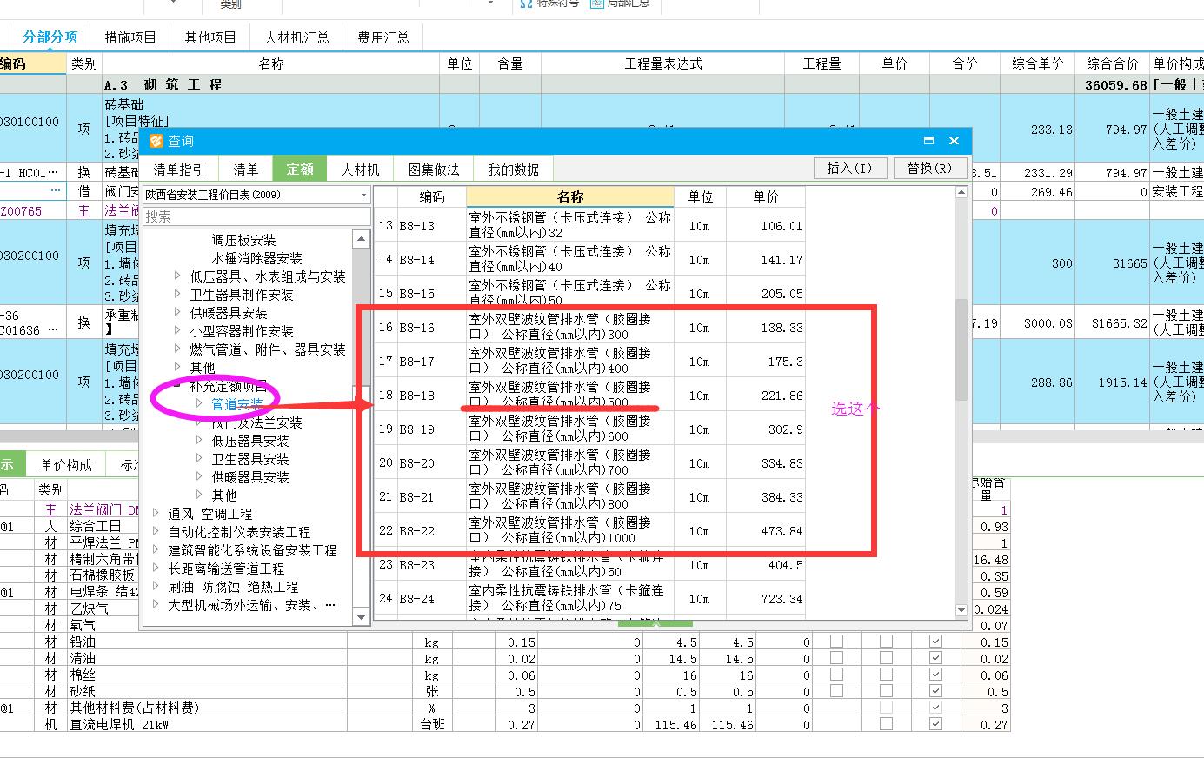Click the 替换(R) button
1204x758 pixels.
pyautogui.click(x=929, y=168)
